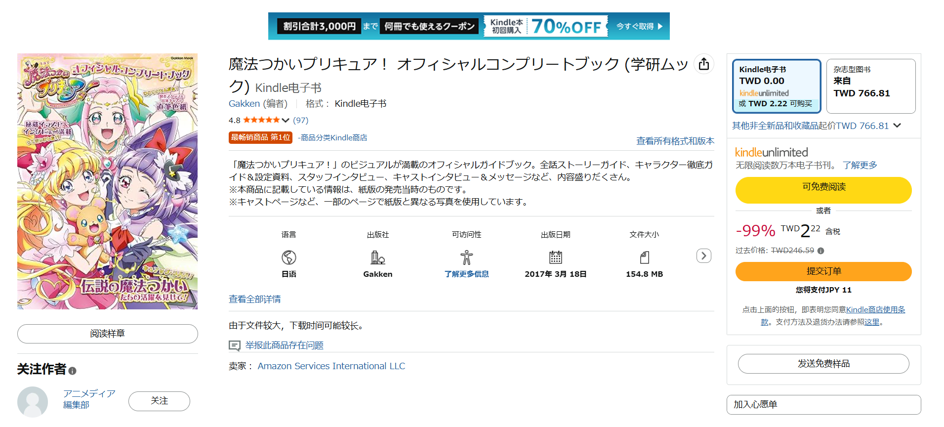Expand the rating breakdown chevron
The height and width of the screenshot is (427, 944).
click(x=286, y=120)
